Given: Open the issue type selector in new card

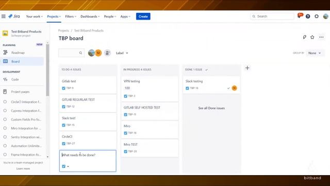Looking at the screenshot, I should [65, 166].
